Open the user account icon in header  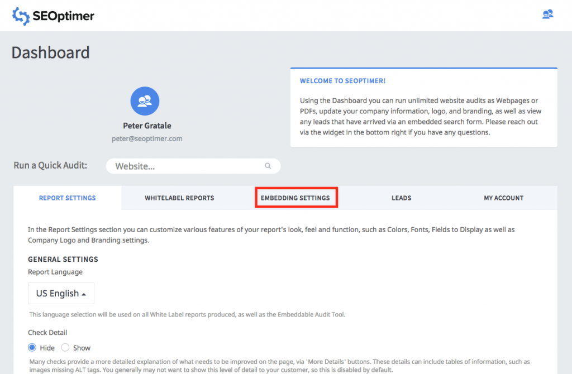(547, 15)
